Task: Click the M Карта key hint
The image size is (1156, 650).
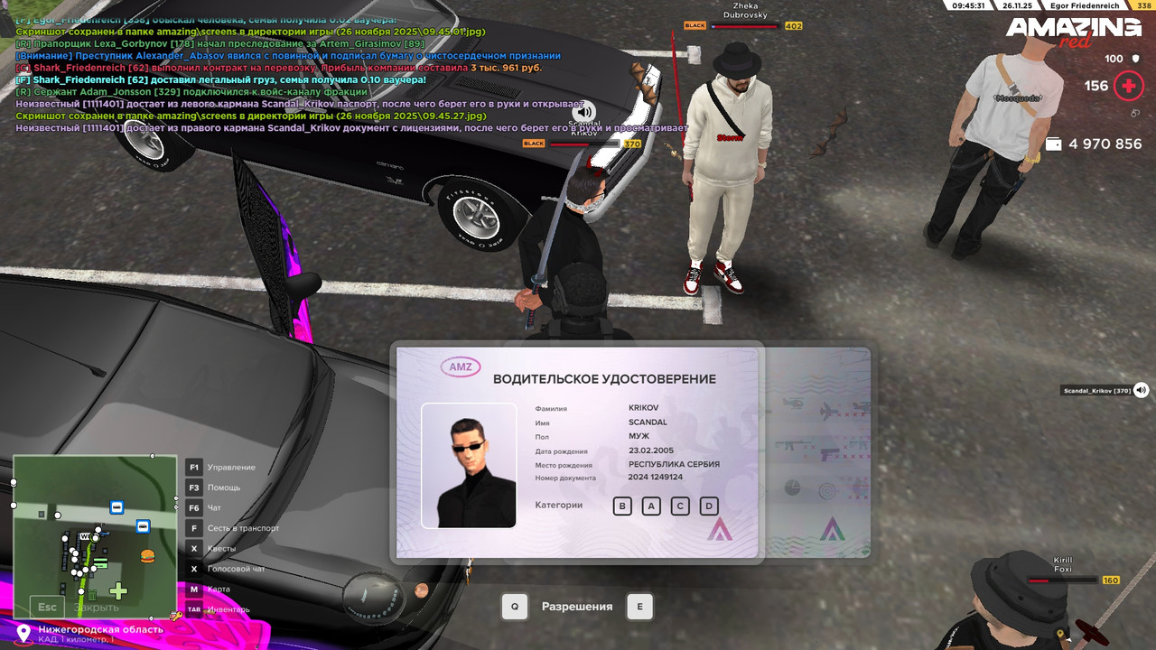Action: [x=208, y=589]
